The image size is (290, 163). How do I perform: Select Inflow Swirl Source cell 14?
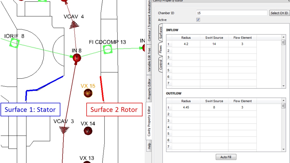[214, 44]
